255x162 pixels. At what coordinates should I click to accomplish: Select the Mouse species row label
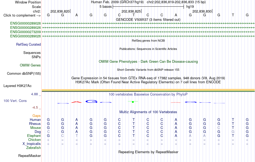click(x=36, y=128)
